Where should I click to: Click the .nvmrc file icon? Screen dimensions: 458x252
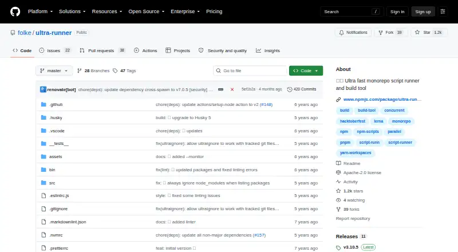tap(44, 235)
